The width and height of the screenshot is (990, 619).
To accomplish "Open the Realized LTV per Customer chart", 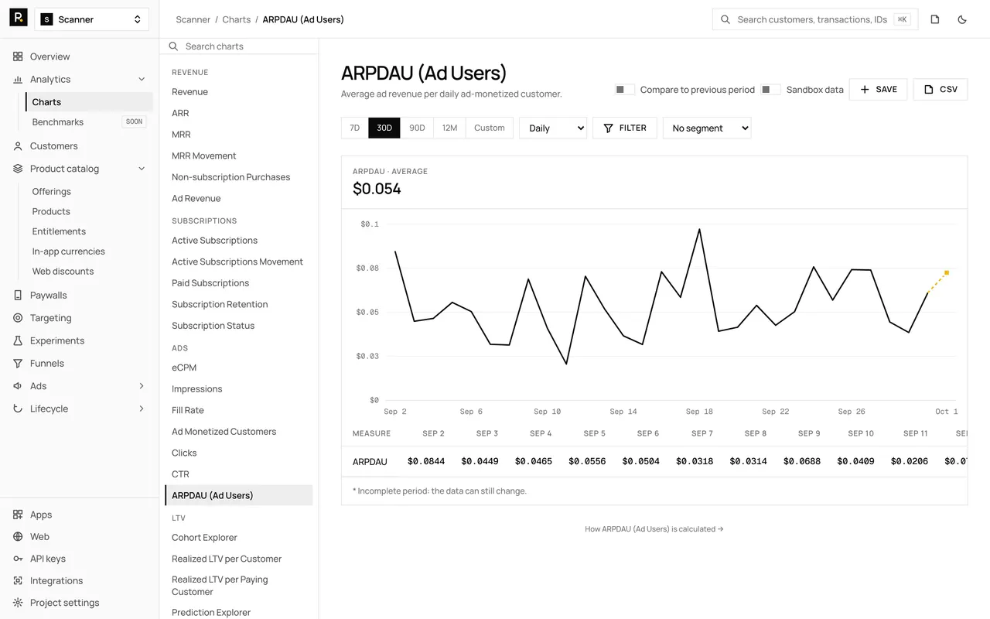I will (x=227, y=559).
